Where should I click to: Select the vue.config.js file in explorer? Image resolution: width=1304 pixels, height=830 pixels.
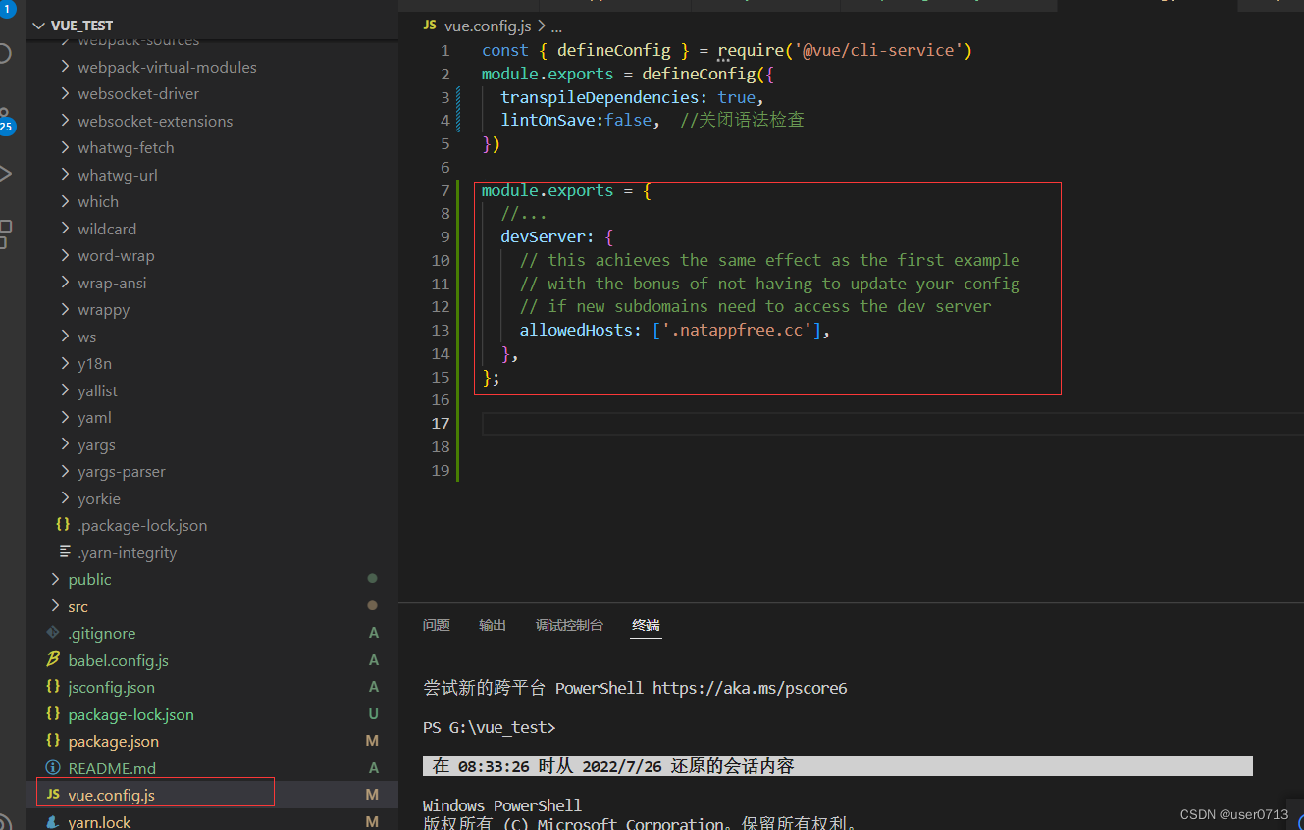128,795
